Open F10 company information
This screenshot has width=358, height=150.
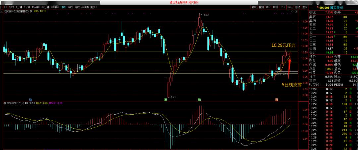click(x=283, y=7)
